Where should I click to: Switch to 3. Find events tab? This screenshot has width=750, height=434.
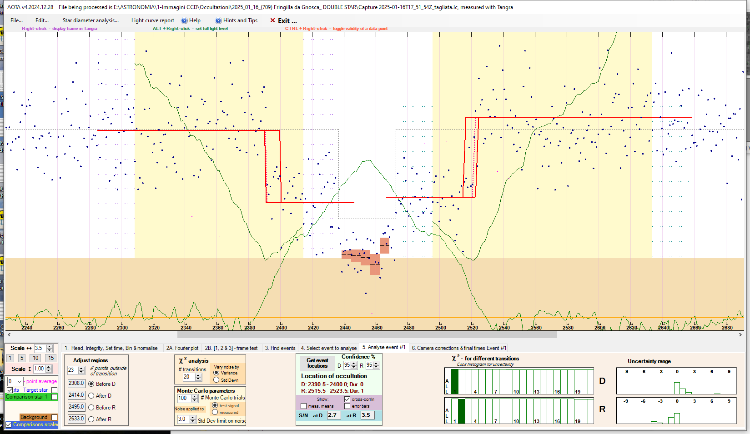pos(280,348)
